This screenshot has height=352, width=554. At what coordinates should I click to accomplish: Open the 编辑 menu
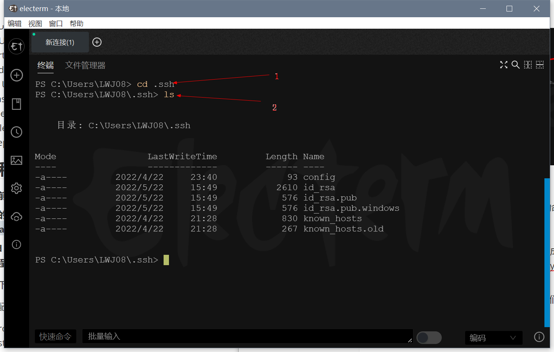[15, 24]
